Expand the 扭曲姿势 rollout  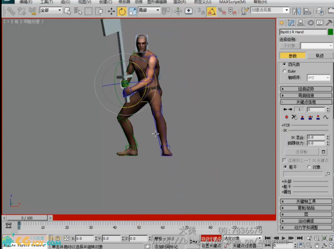coord(306,89)
